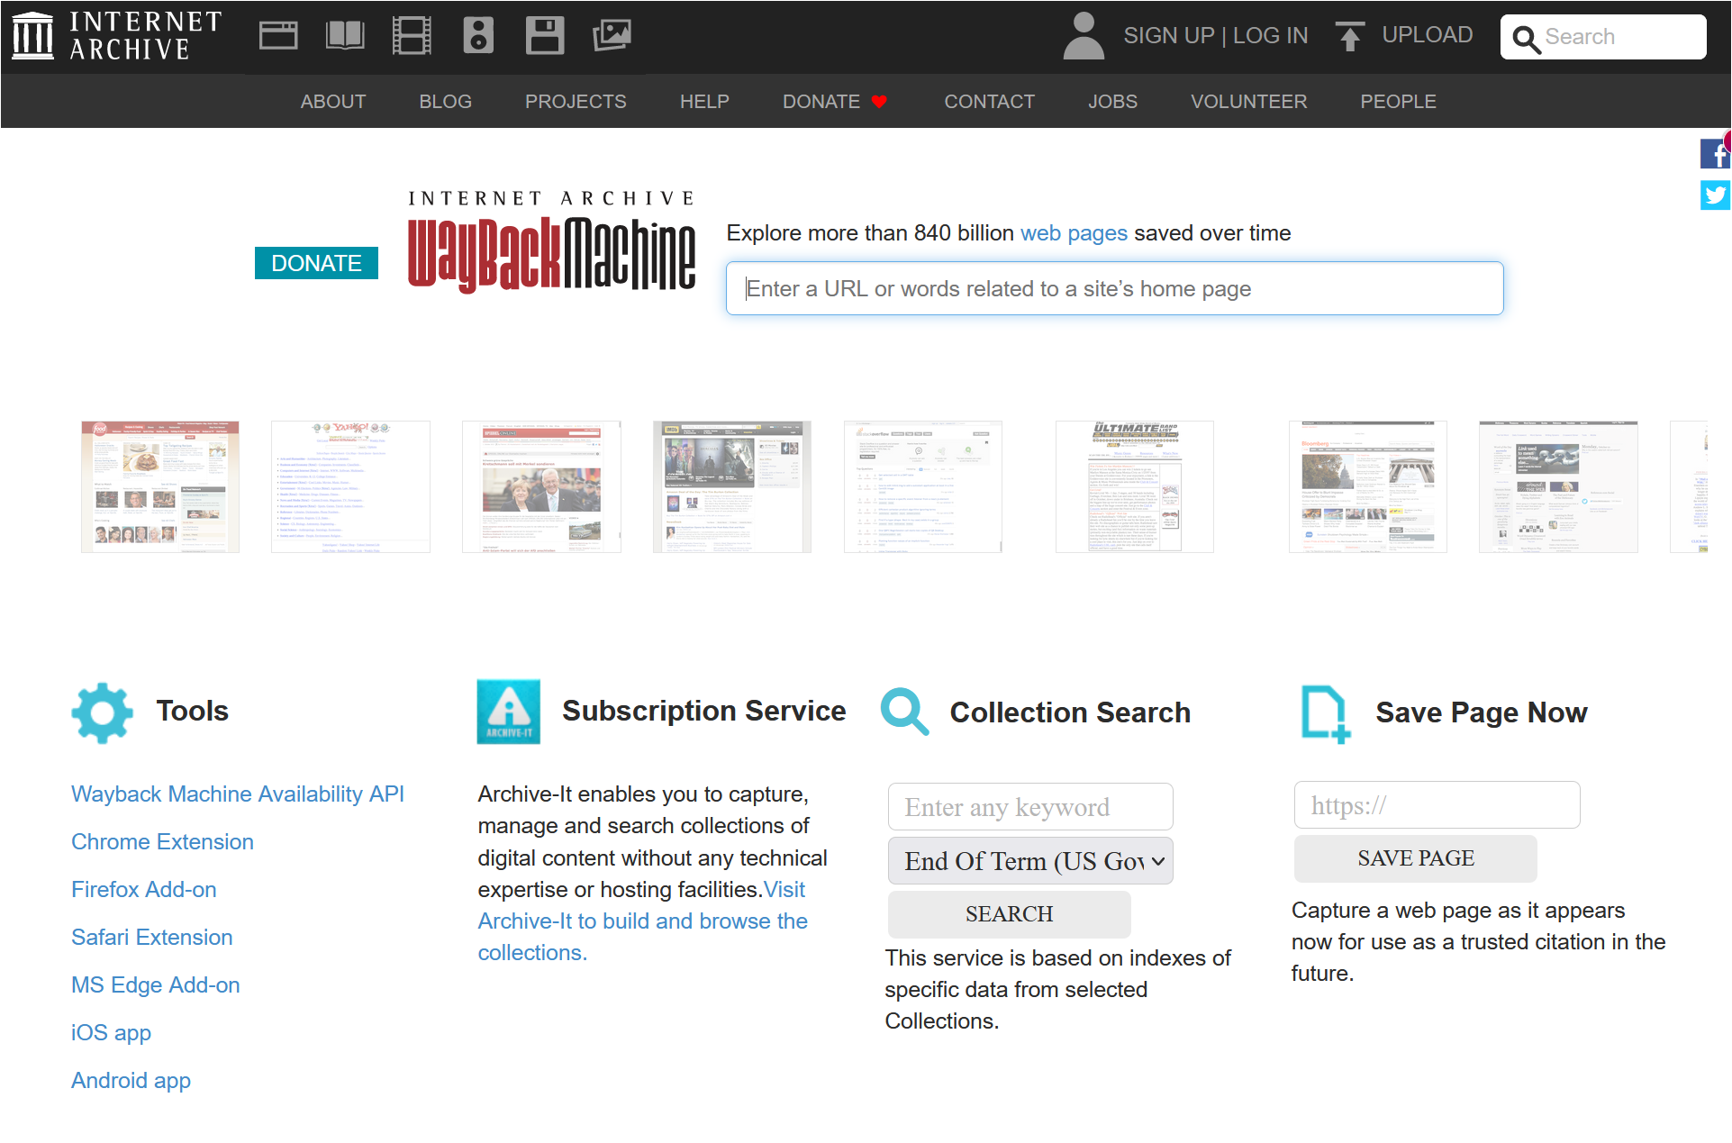
Task: Share the page via the Twitter icon
Action: [1716, 195]
